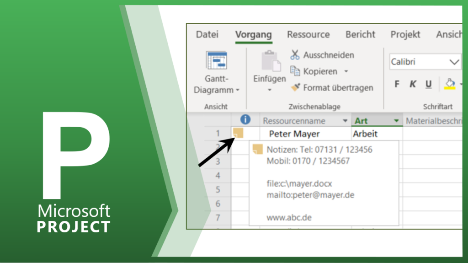468x263 pixels.
Task: Open the Einfügen dropdown arrow
Action: click(270, 90)
